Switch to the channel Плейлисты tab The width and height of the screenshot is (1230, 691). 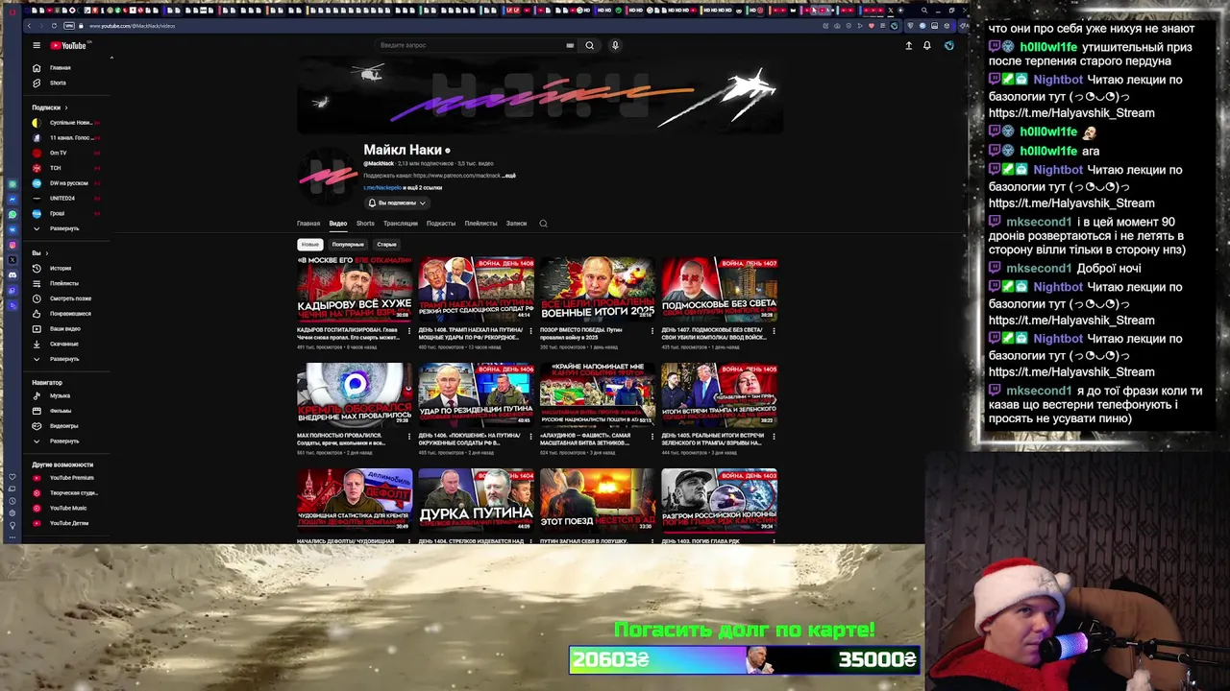point(480,224)
